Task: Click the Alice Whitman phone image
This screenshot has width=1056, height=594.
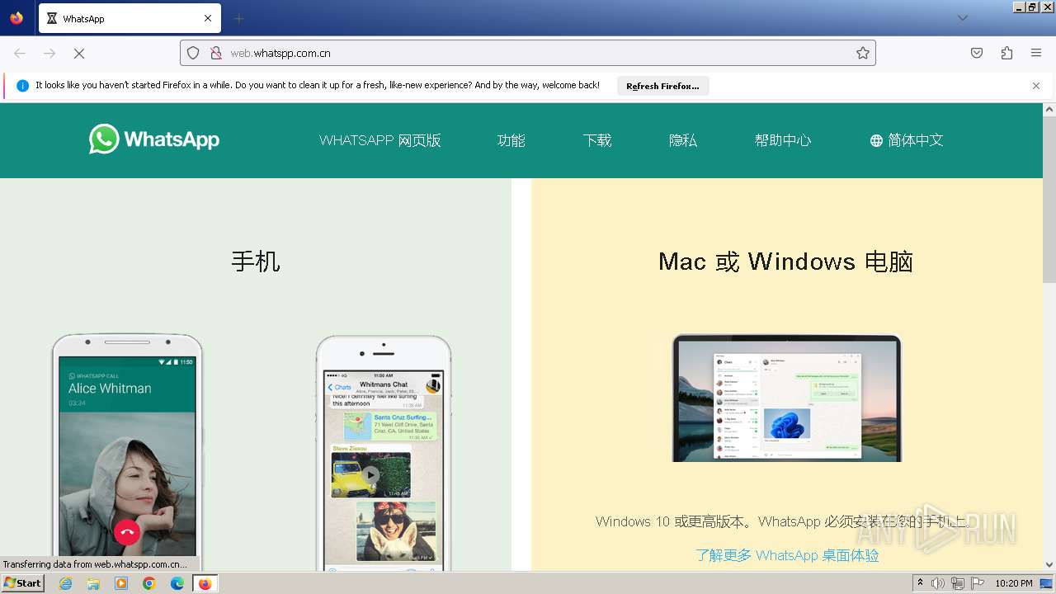Action: [x=127, y=452]
